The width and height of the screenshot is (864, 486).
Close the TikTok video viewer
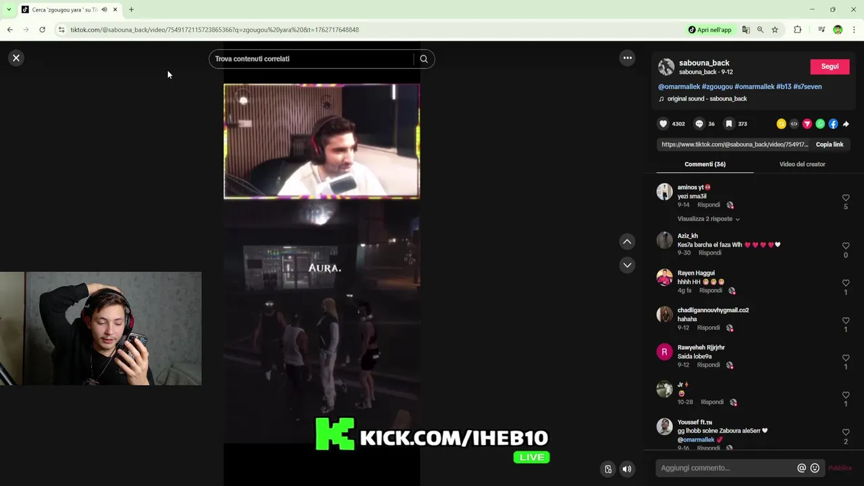(16, 58)
